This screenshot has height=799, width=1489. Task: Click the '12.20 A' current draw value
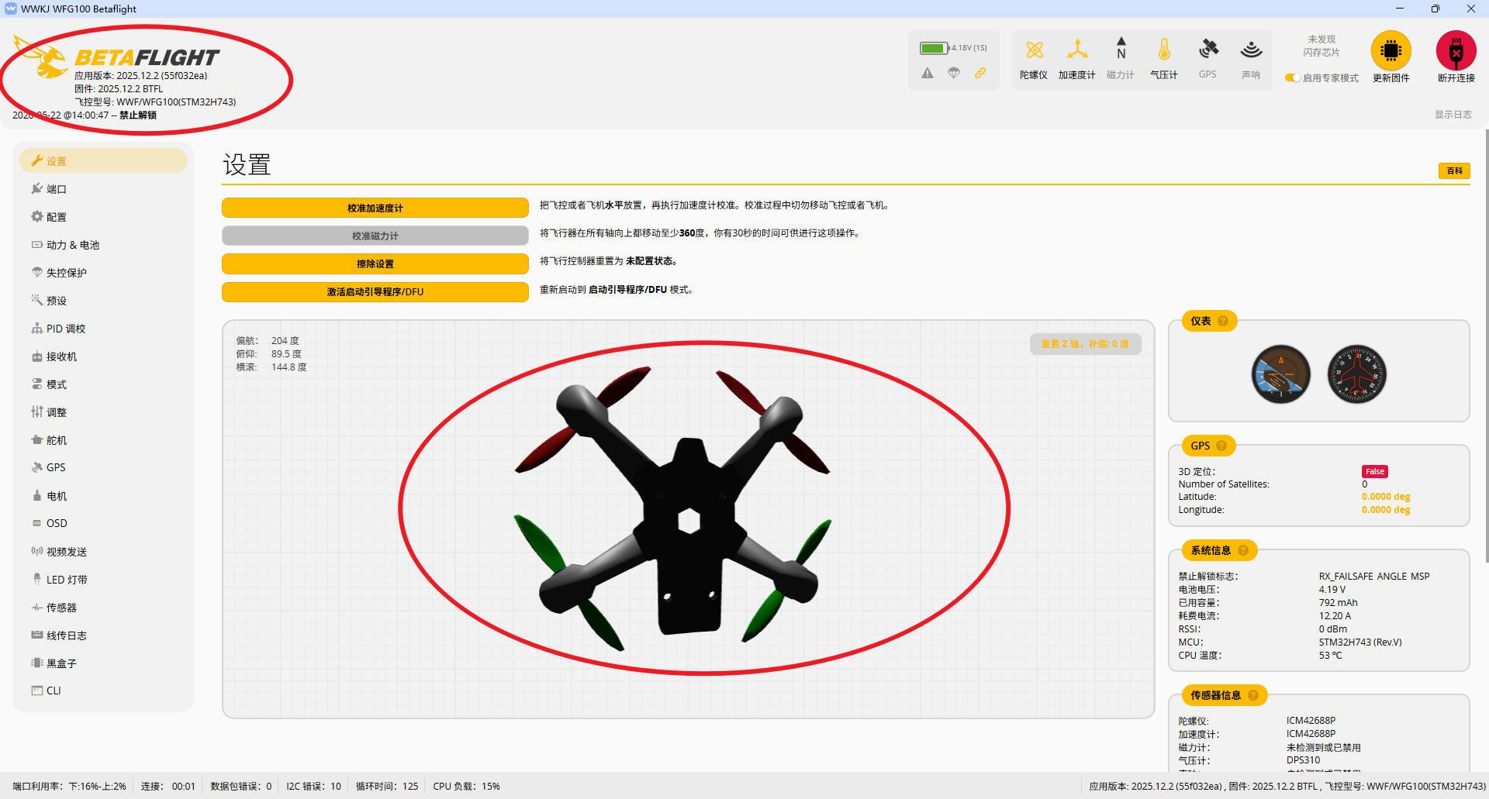(1335, 616)
